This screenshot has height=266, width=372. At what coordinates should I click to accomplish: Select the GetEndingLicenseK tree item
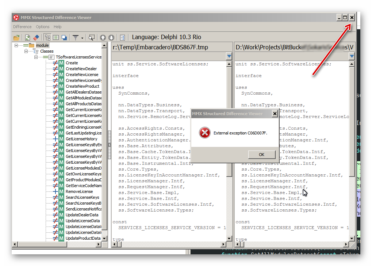[x=84, y=127]
